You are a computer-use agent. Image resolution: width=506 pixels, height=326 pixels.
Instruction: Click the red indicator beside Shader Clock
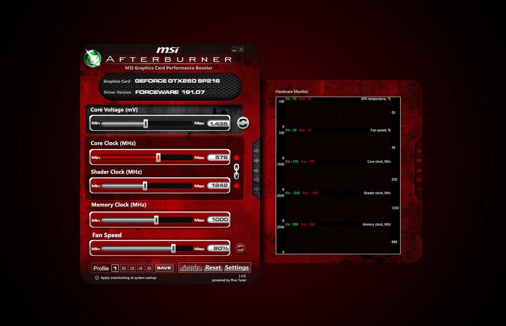(236, 185)
